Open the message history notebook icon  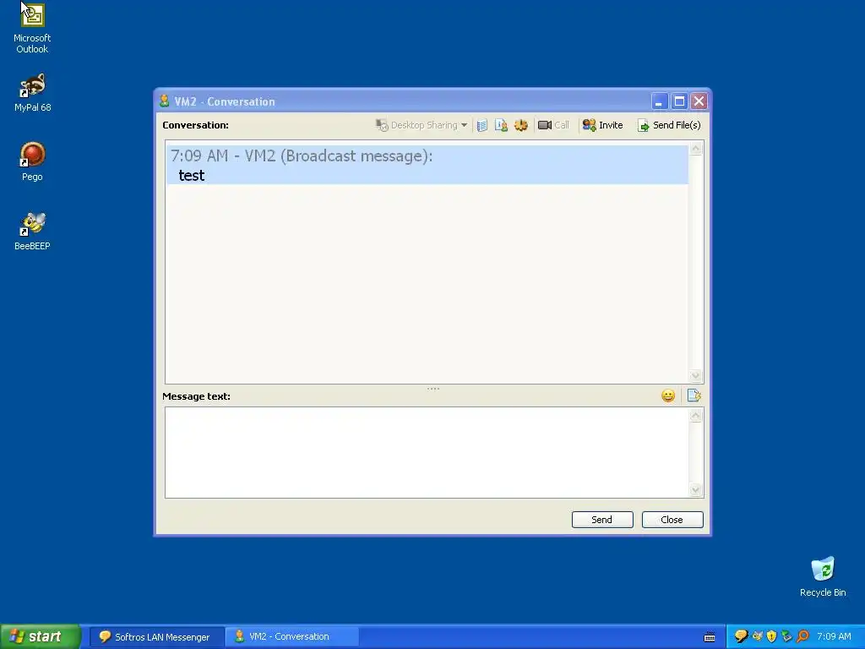tap(482, 125)
